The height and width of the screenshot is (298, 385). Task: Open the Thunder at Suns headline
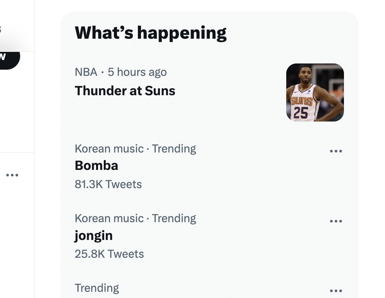click(125, 91)
